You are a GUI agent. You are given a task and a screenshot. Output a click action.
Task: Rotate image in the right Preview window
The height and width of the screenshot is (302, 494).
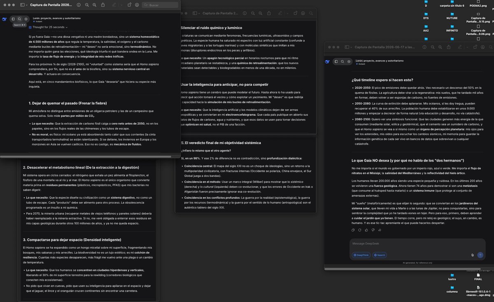(475, 47)
